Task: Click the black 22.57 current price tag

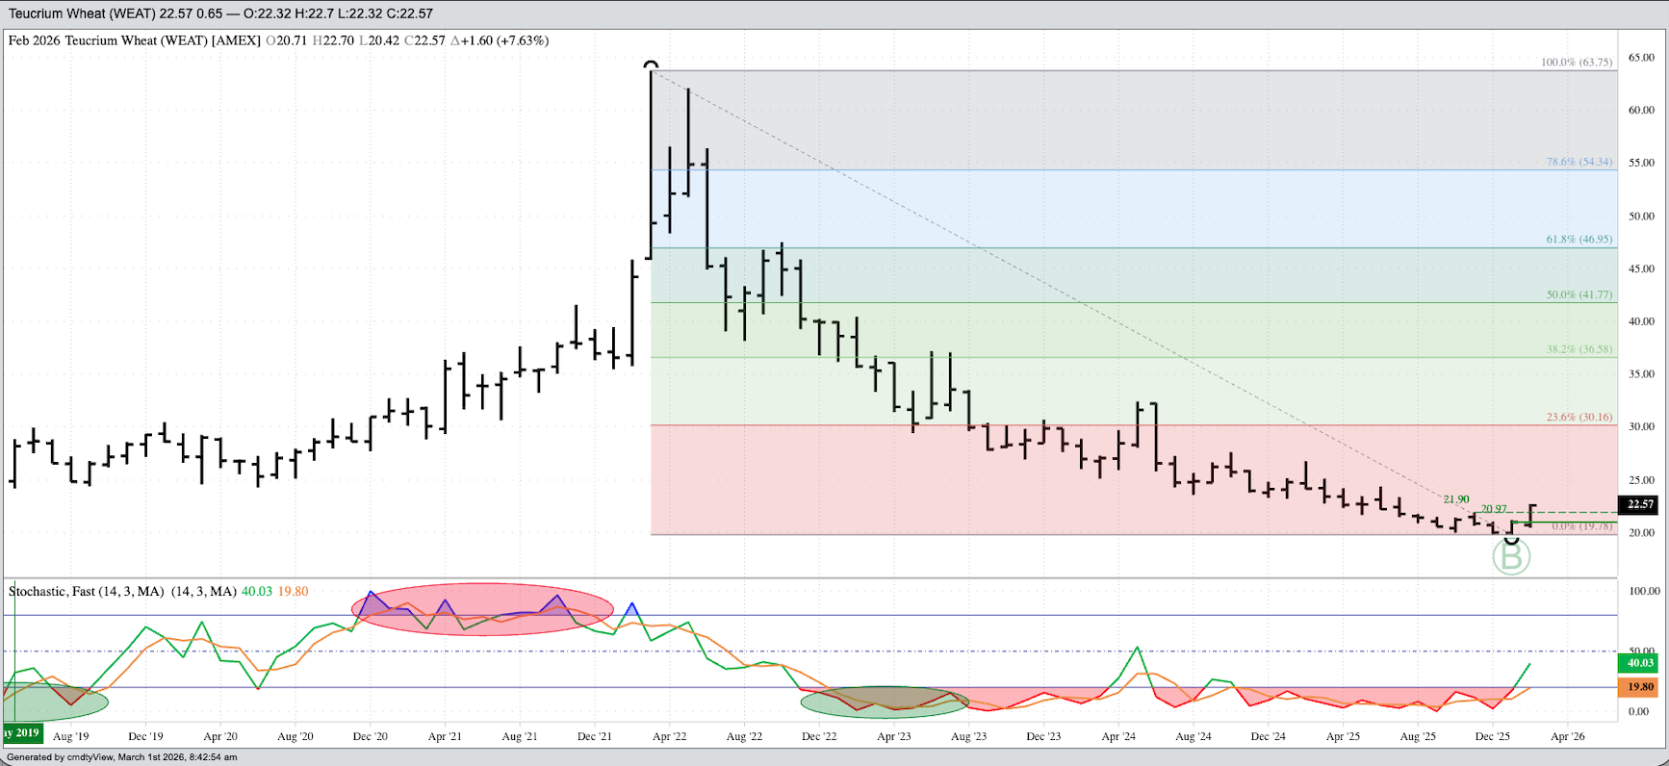Action: coord(1640,504)
